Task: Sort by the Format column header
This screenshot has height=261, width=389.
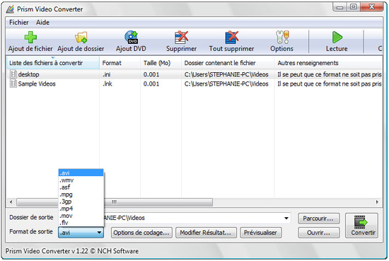Action: point(120,63)
